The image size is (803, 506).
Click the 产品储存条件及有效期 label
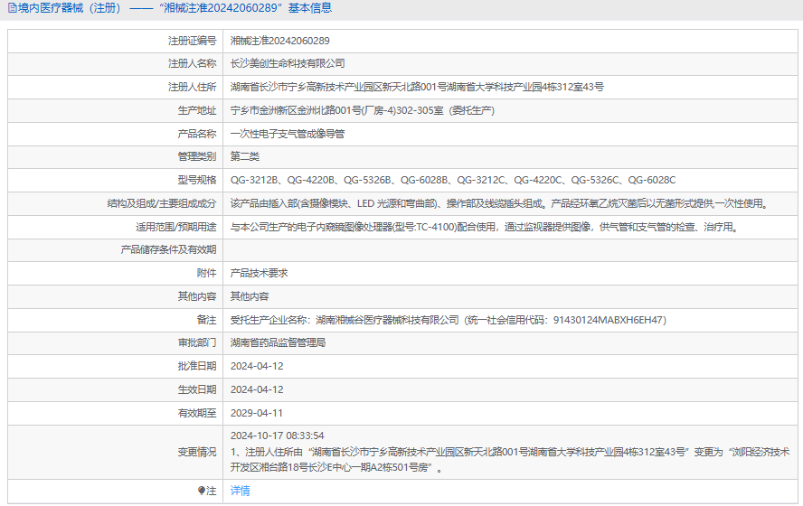click(x=168, y=249)
